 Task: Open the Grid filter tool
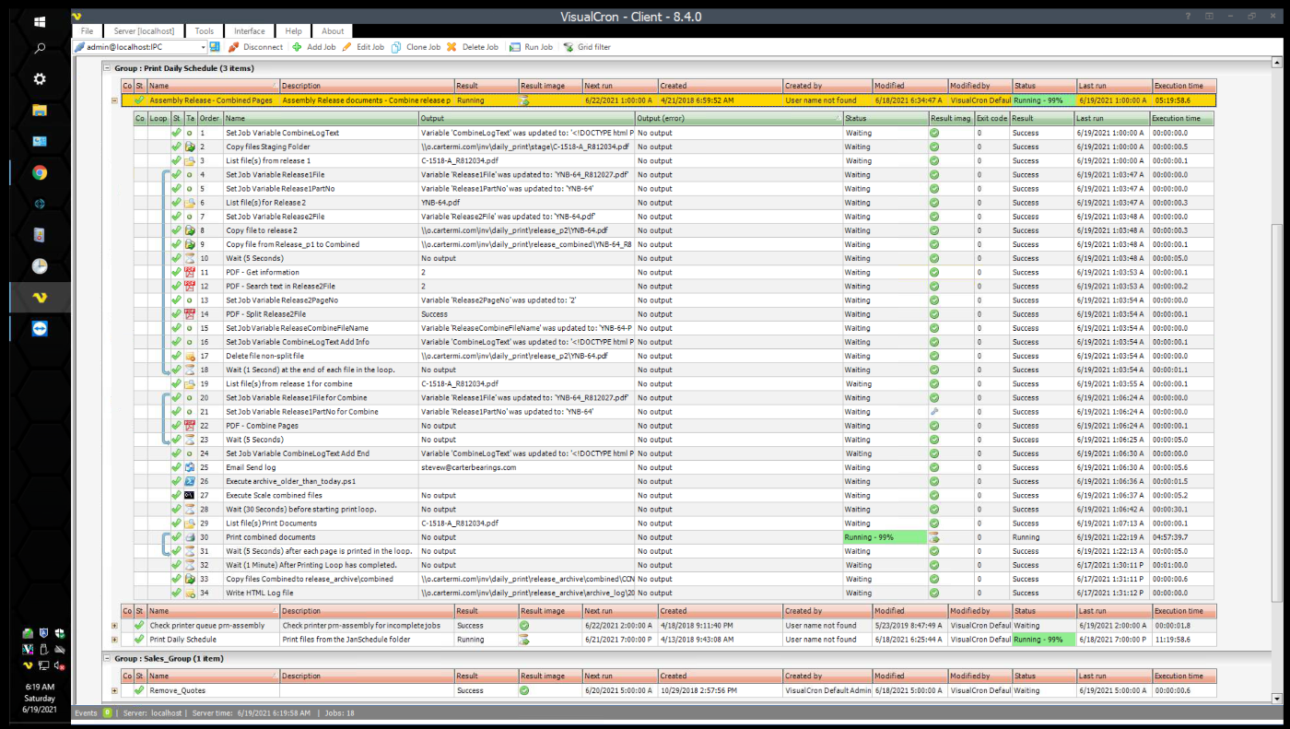click(568, 47)
